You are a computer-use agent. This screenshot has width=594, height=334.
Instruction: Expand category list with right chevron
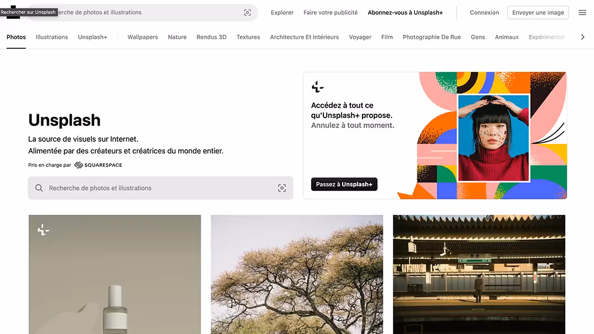click(x=582, y=37)
